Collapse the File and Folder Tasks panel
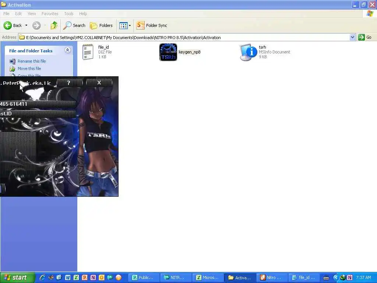The image size is (377, 283). click(68, 50)
